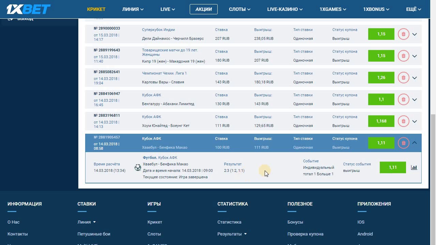Click match name Бенгалуру - Абахани Лимитед
The width and height of the screenshot is (436, 245).
(x=168, y=104)
